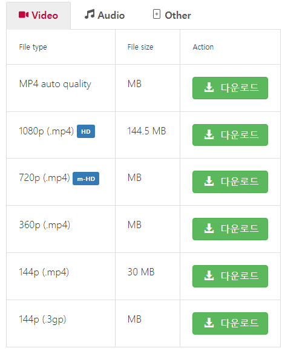Image resolution: width=285 pixels, height=351 pixels.
Task: Select the MB size in MP4 auto quality row
Action: click(134, 84)
